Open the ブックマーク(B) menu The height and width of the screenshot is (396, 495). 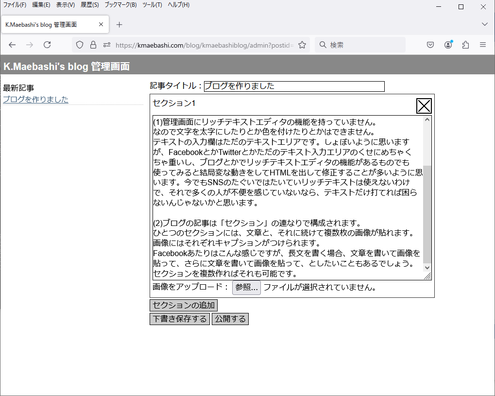(x=120, y=5)
